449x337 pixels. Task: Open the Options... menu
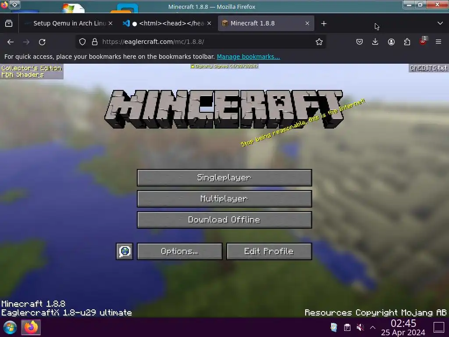(179, 251)
